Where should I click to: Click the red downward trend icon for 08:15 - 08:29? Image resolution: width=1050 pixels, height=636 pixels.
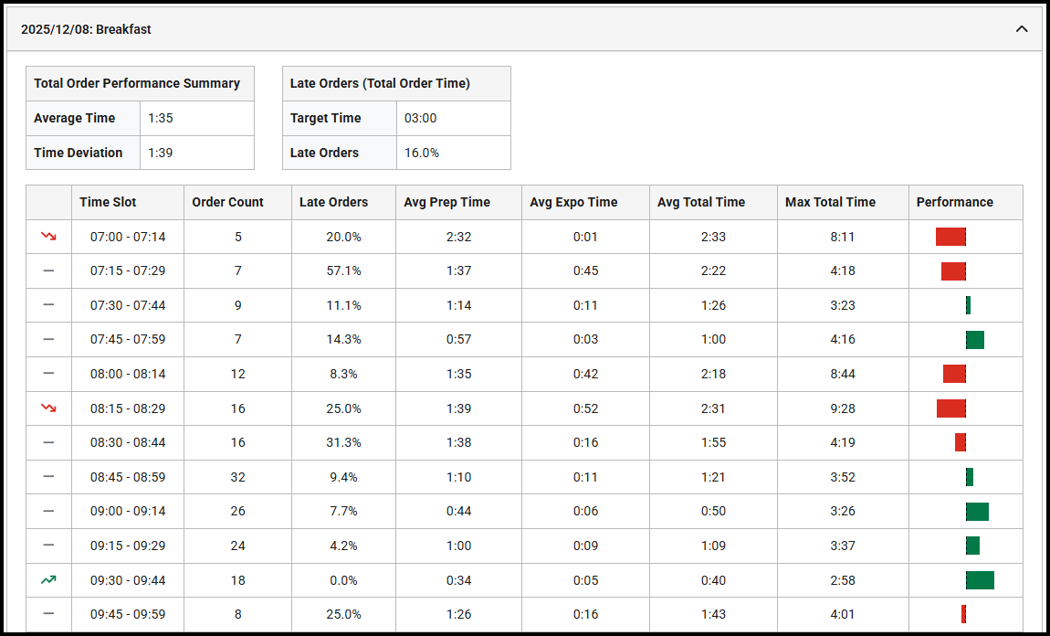[x=48, y=408]
